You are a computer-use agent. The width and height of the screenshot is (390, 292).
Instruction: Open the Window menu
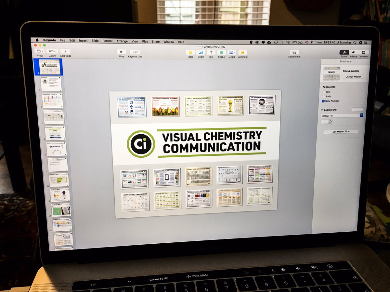pos(169,42)
